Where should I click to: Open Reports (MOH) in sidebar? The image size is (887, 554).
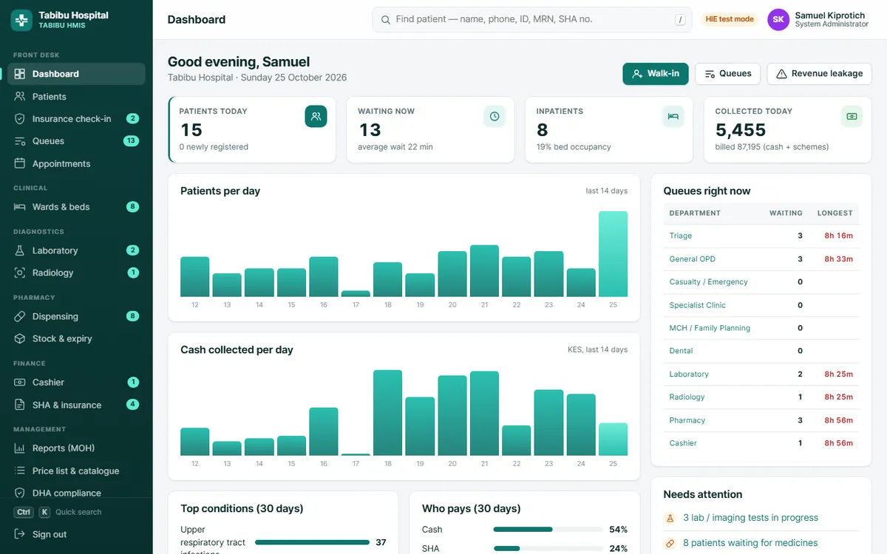coord(76,448)
